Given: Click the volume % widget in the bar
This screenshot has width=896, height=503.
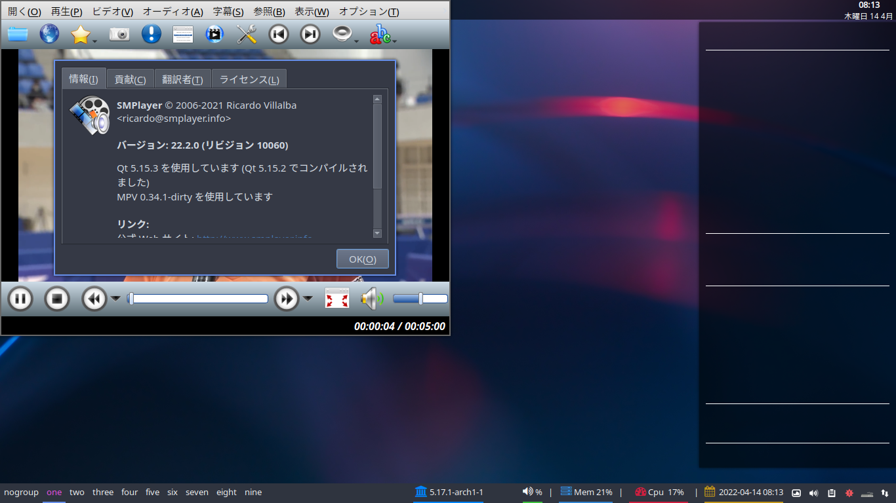Looking at the screenshot, I should click(x=532, y=493).
